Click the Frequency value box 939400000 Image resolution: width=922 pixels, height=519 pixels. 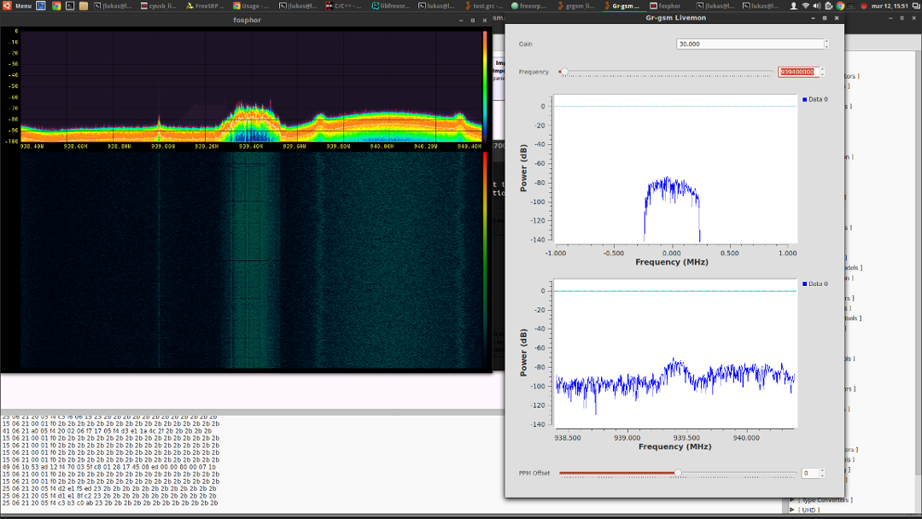point(798,73)
